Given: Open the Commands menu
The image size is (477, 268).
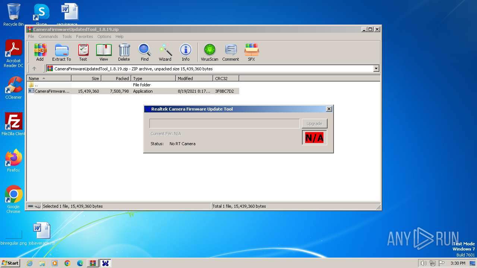Looking at the screenshot, I should [x=48, y=36].
